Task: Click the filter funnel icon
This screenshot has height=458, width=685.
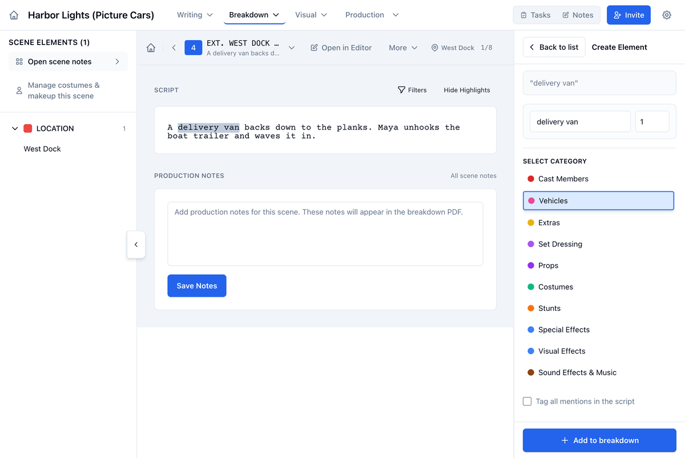Action: (x=402, y=90)
